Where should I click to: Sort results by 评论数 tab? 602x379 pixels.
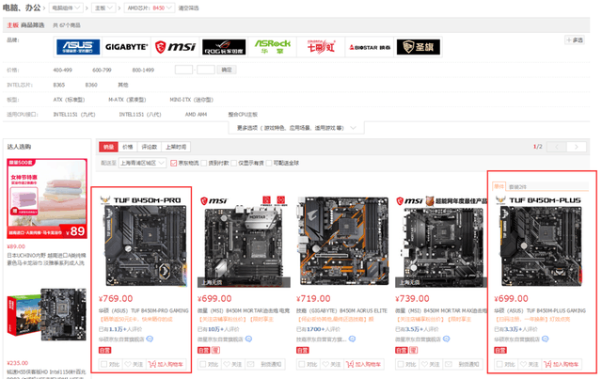coord(150,147)
